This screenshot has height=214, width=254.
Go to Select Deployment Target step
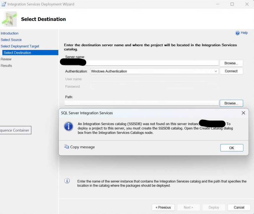pos(20,46)
